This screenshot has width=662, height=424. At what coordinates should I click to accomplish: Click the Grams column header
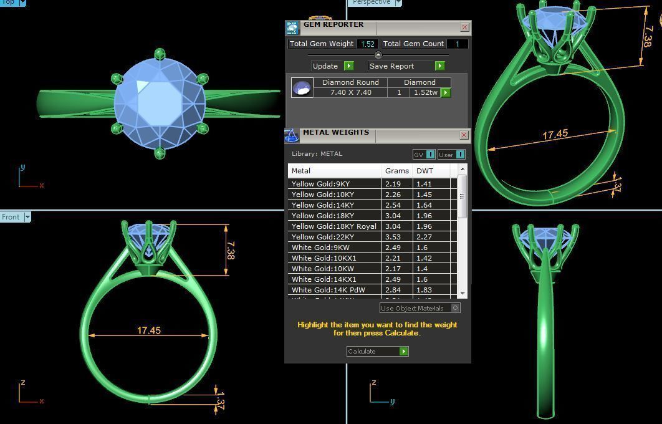[x=397, y=171]
